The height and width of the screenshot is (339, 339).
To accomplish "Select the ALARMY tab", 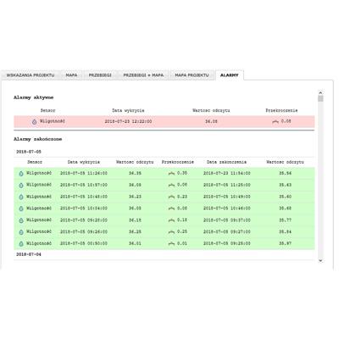I will point(229,75).
